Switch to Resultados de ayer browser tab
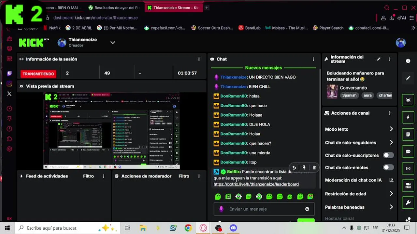 click(x=114, y=8)
